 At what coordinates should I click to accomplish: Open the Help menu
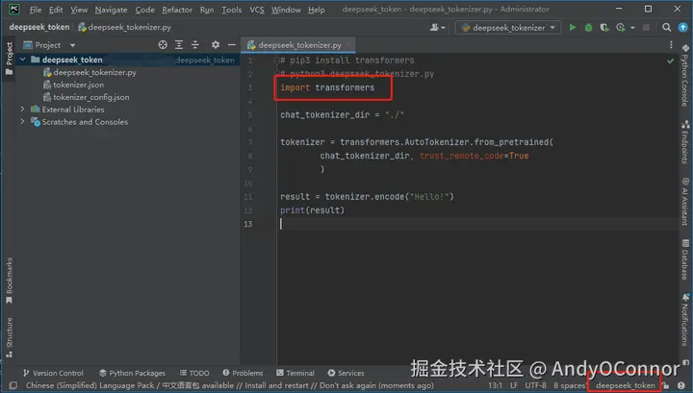pos(316,10)
